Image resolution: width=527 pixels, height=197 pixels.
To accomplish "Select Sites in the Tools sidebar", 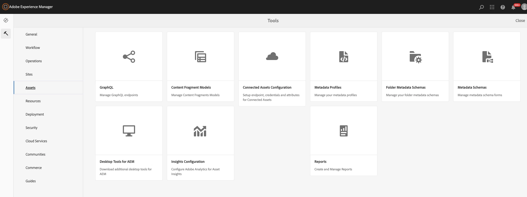I will pos(48,74).
